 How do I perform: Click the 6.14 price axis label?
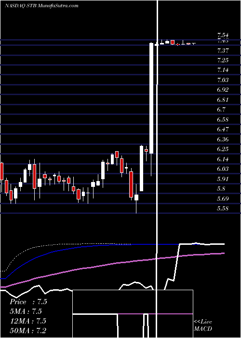pos(223,159)
